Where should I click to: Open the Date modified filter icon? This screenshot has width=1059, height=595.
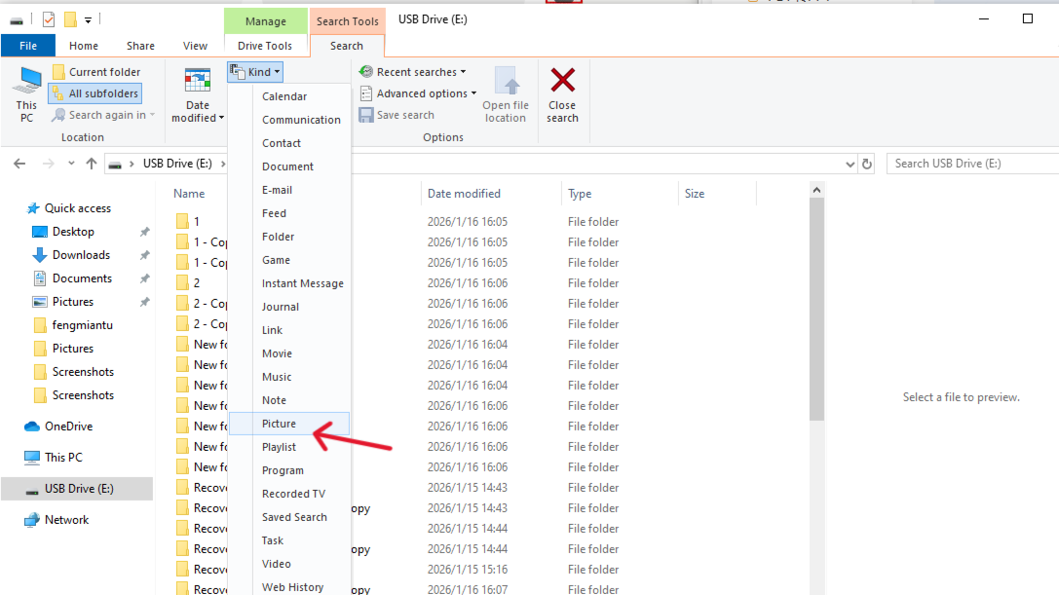(x=197, y=80)
